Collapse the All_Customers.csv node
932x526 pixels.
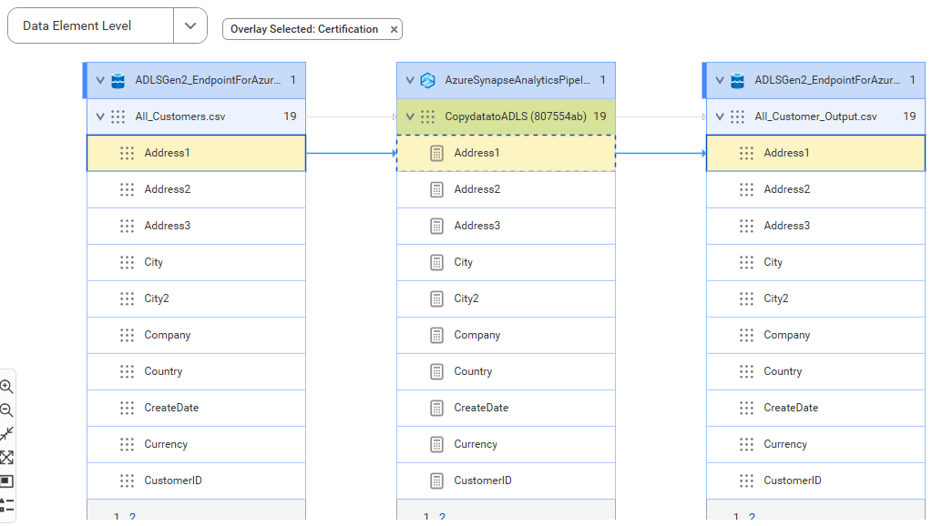point(100,117)
